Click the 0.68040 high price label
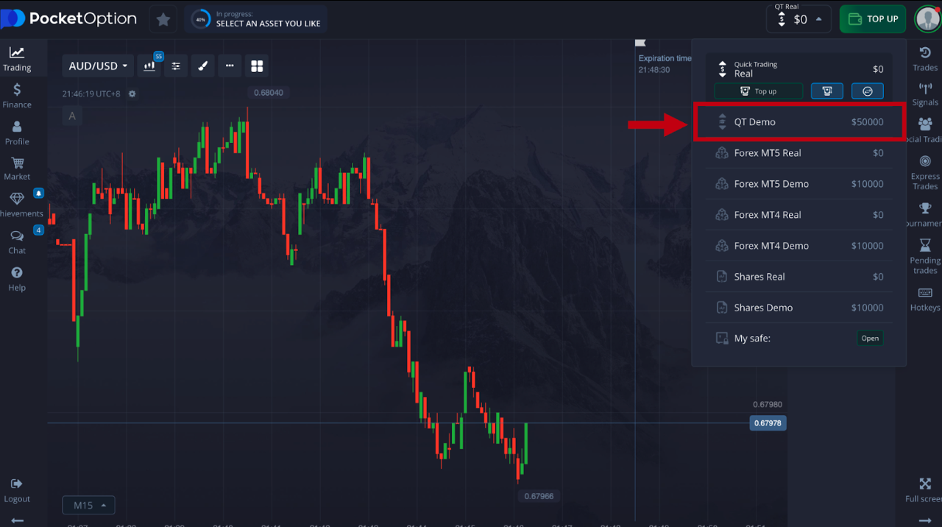The width and height of the screenshot is (942, 527). (x=269, y=93)
